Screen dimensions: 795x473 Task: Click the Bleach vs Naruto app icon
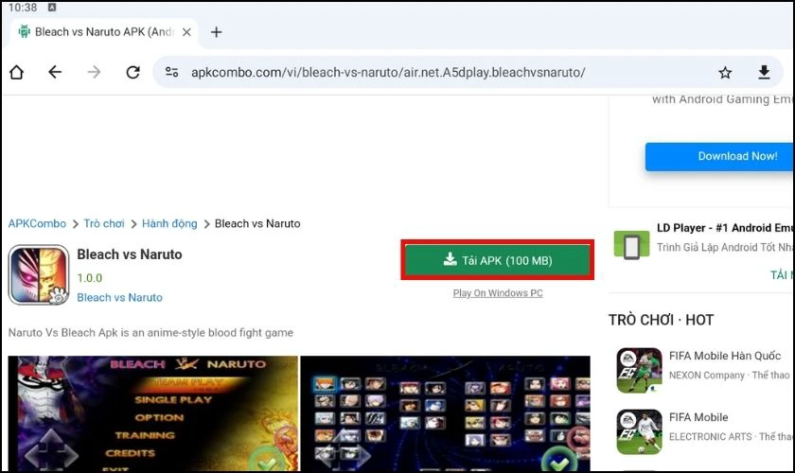pos(39,275)
